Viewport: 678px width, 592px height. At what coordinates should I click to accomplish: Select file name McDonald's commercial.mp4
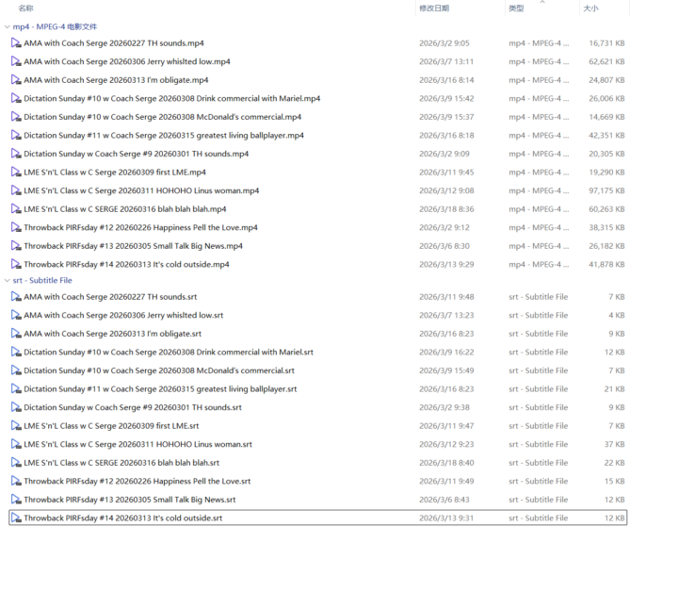tap(163, 117)
